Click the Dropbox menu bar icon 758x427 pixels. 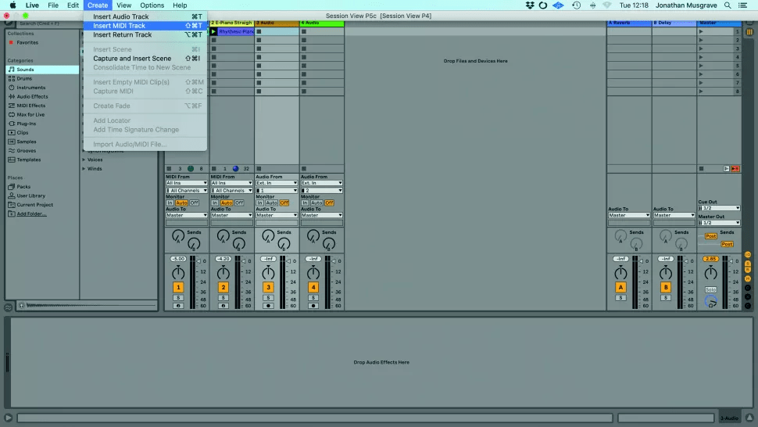pos(530,5)
